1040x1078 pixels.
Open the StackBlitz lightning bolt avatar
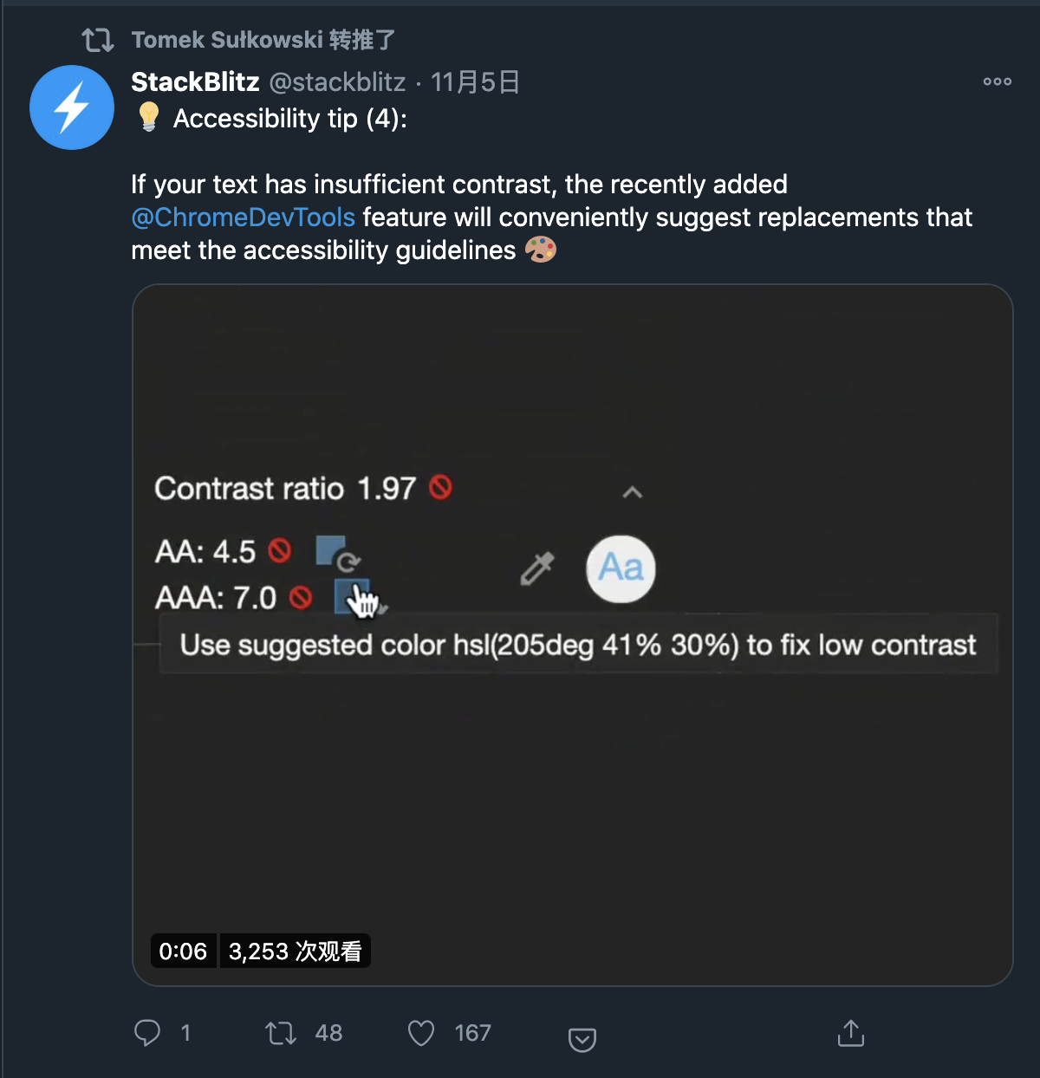tap(72, 107)
